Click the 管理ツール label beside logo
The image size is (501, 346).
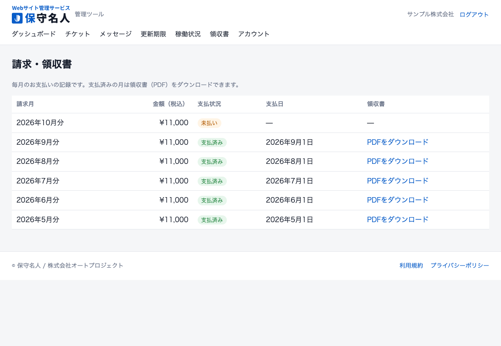tap(89, 14)
